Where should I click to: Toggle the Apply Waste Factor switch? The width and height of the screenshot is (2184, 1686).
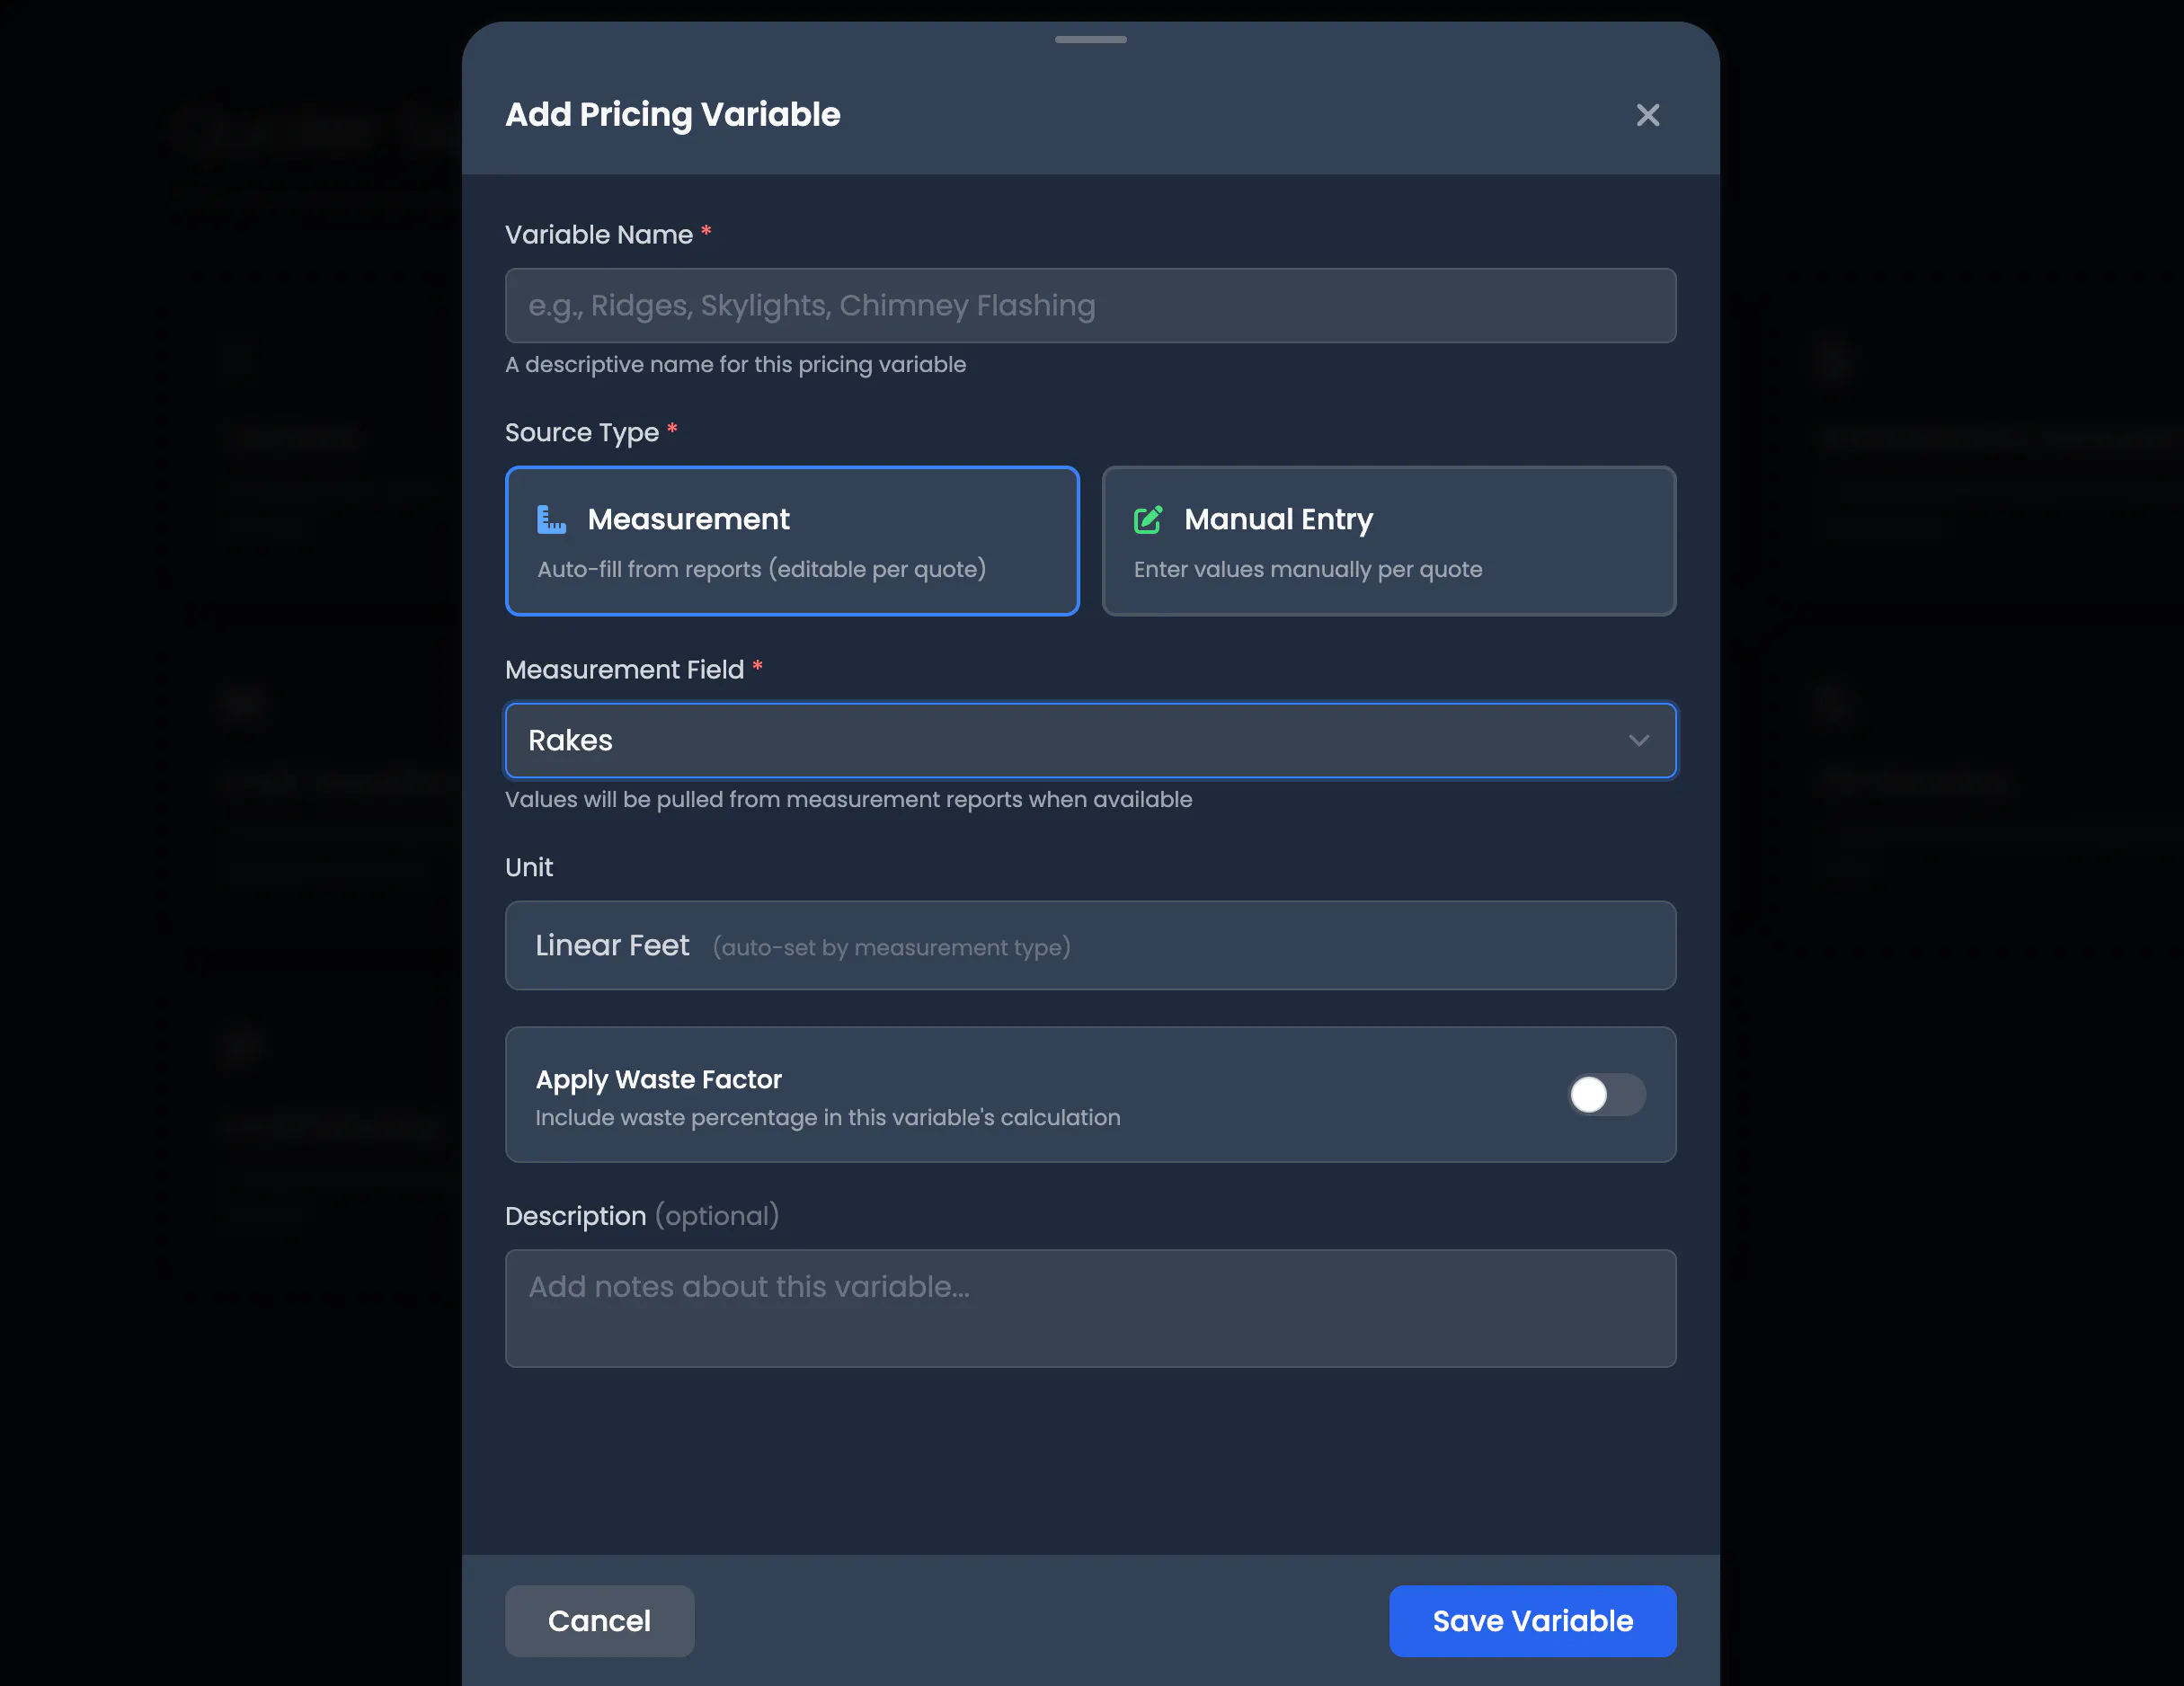(x=1606, y=1094)
